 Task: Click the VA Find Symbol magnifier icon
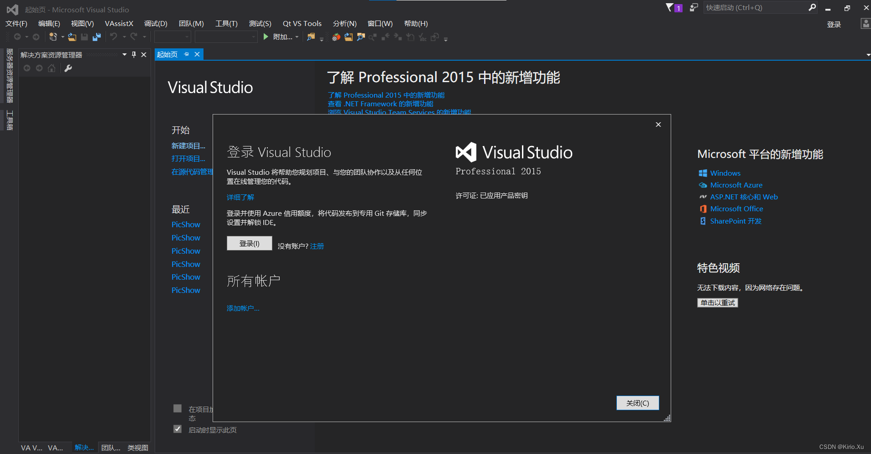361,37
